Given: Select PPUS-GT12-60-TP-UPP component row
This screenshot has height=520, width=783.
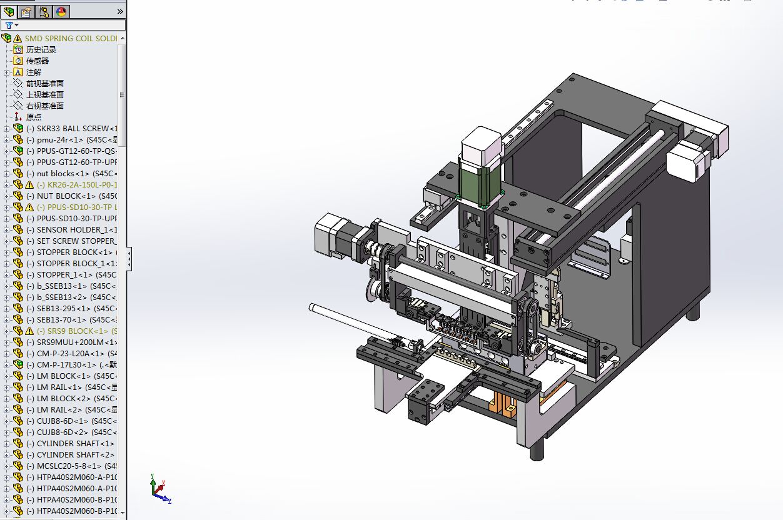Looking at the screenshot, I should (72, 162).
